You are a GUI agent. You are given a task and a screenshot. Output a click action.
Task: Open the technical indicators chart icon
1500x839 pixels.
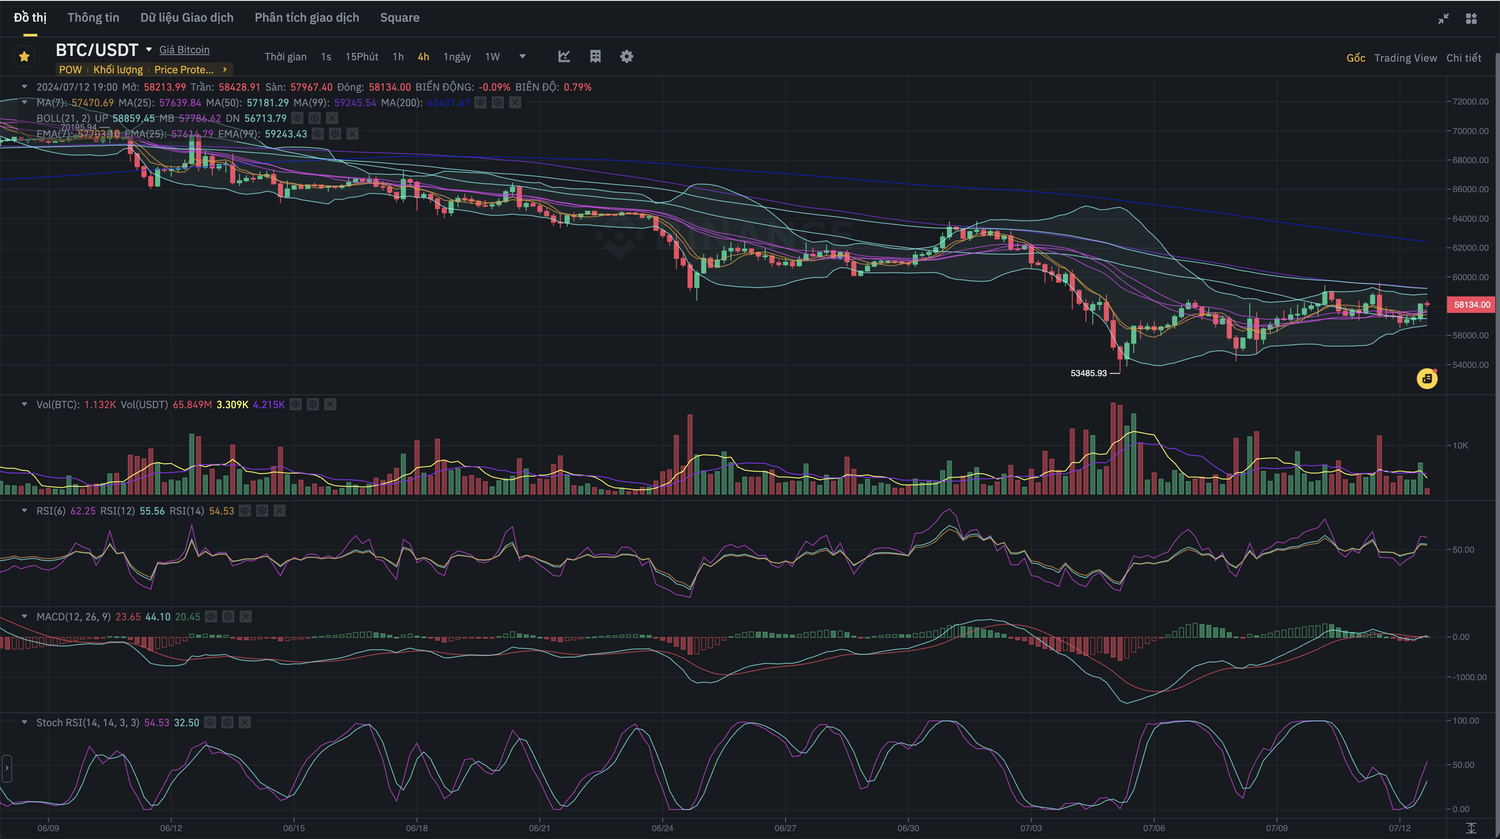click(564, 56)
